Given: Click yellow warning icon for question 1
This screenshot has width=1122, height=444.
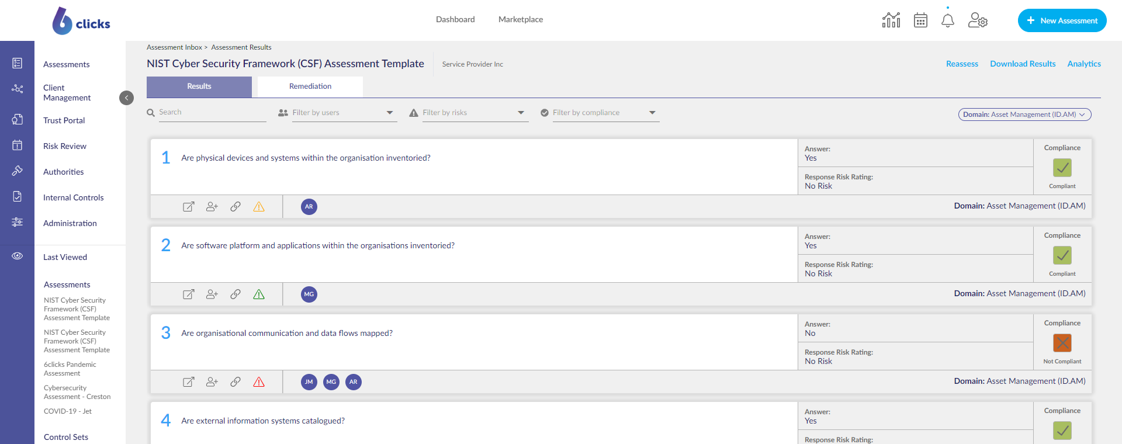Looking at the screenshot, I should click(259, 207).
